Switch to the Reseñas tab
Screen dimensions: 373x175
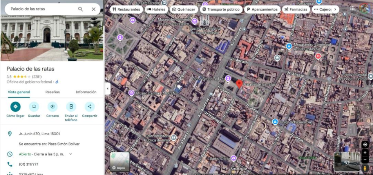click(x=53, y=92)
